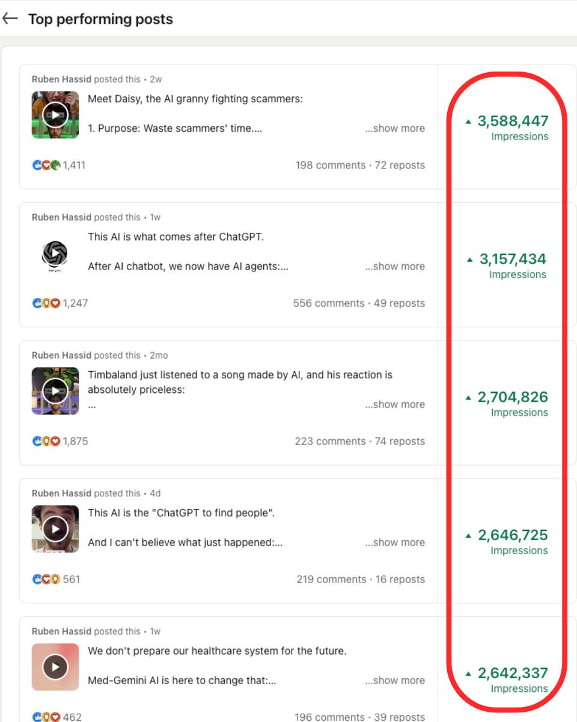This screenshot has height=722, width=577.
Task: Open reaction icons on Daisy post
Action: coord(47,165)
